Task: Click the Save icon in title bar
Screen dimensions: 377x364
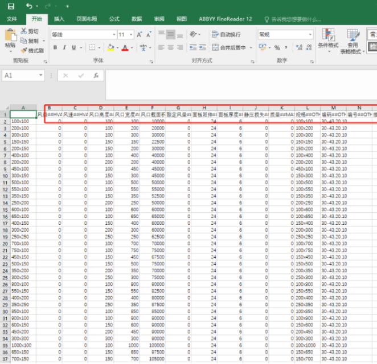Action: point(11,6)
